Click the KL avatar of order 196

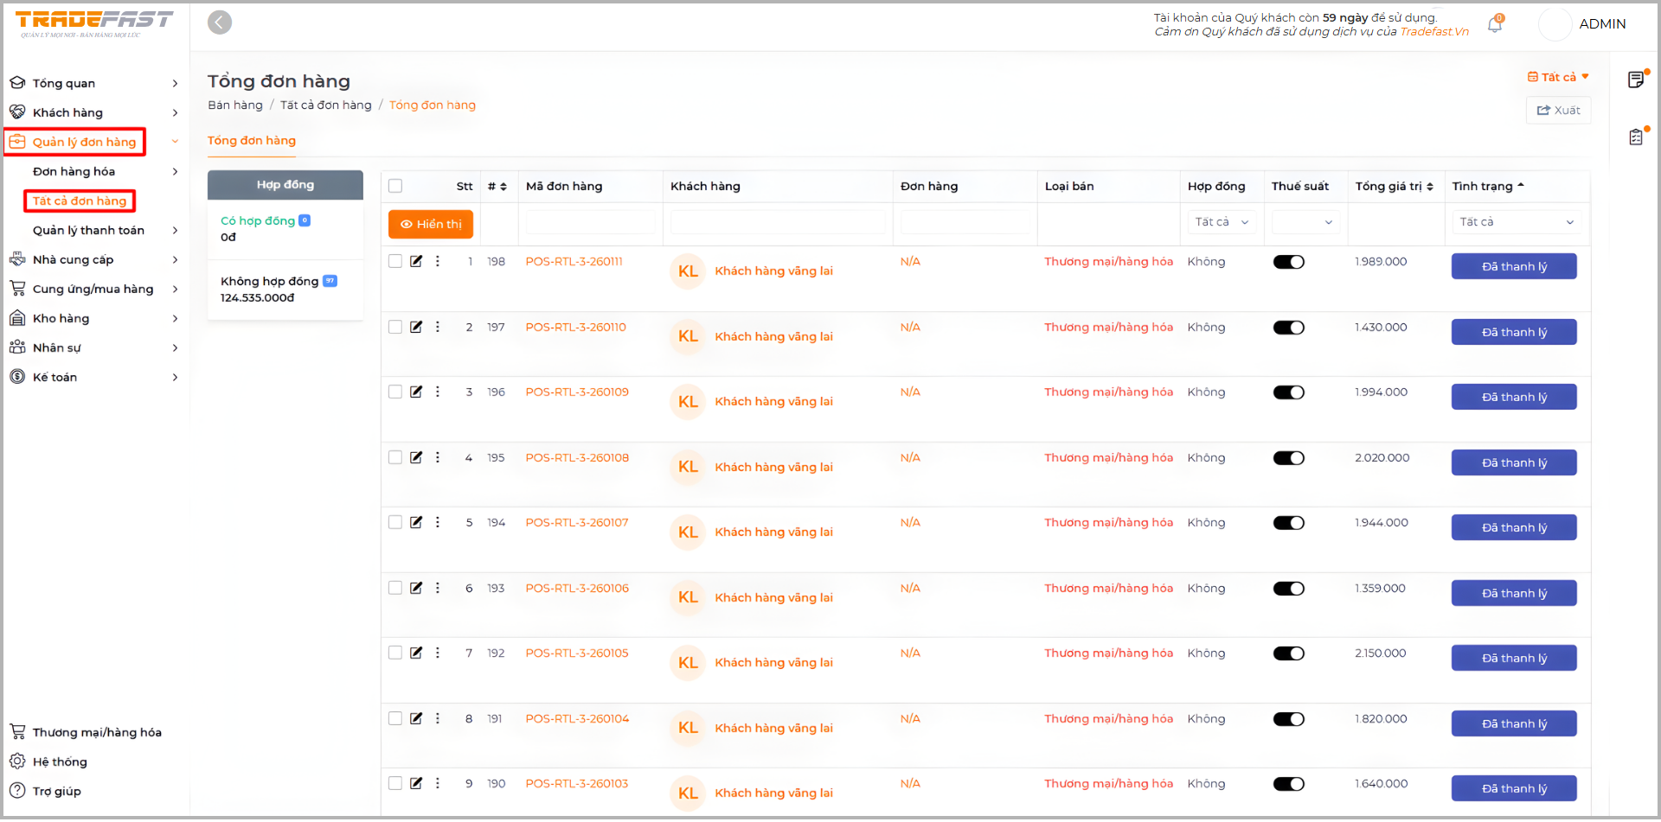click(688, 402)
